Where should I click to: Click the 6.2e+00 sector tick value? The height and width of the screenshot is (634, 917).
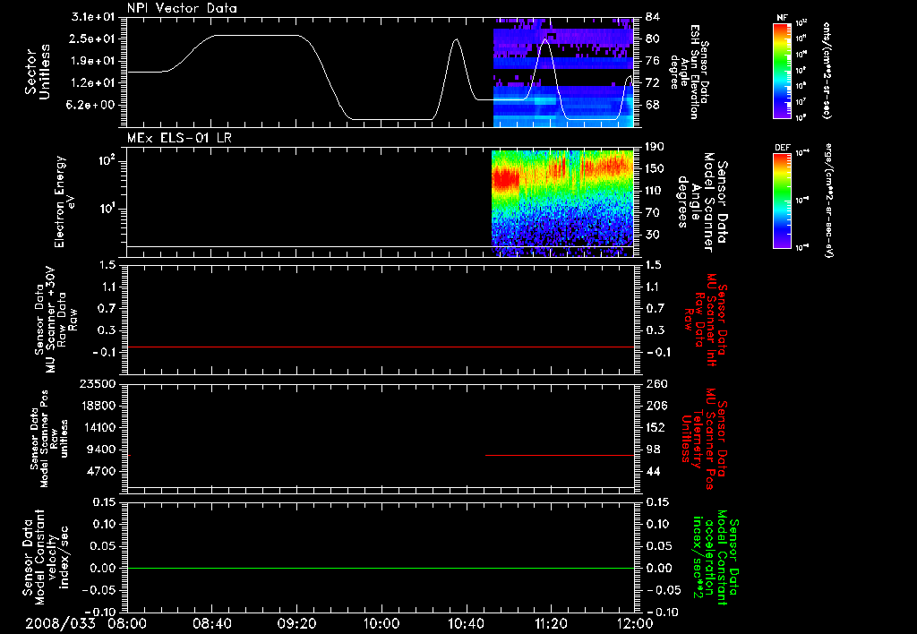(92, 106)
